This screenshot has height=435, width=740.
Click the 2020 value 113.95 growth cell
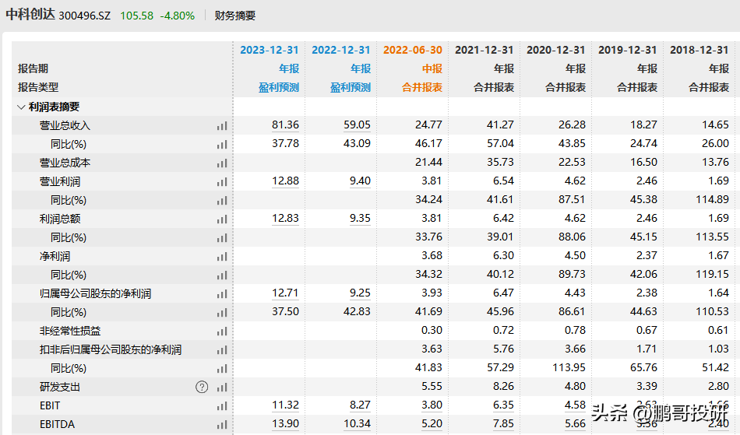pyautogui.click(x=569, y=367)
